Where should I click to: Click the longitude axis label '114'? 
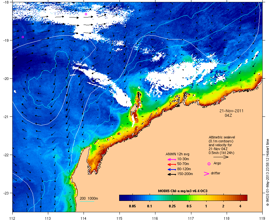tap(84, 218)
